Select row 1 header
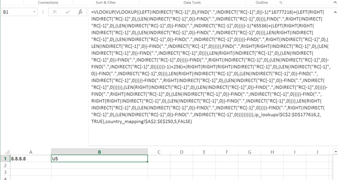Image resolution: width=338 pixels, height=180 pixels. [5, 159]
